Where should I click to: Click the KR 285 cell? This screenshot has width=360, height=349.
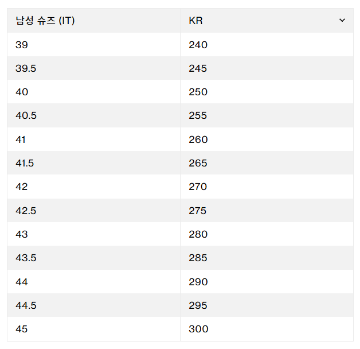(198, 258)
